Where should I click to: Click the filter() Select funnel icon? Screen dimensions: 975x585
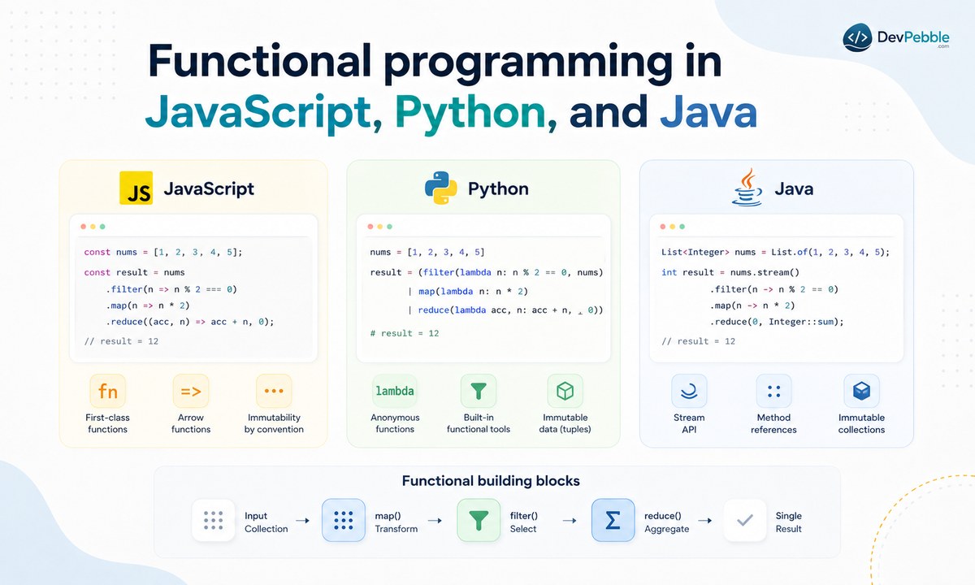[x=478, y=520]
